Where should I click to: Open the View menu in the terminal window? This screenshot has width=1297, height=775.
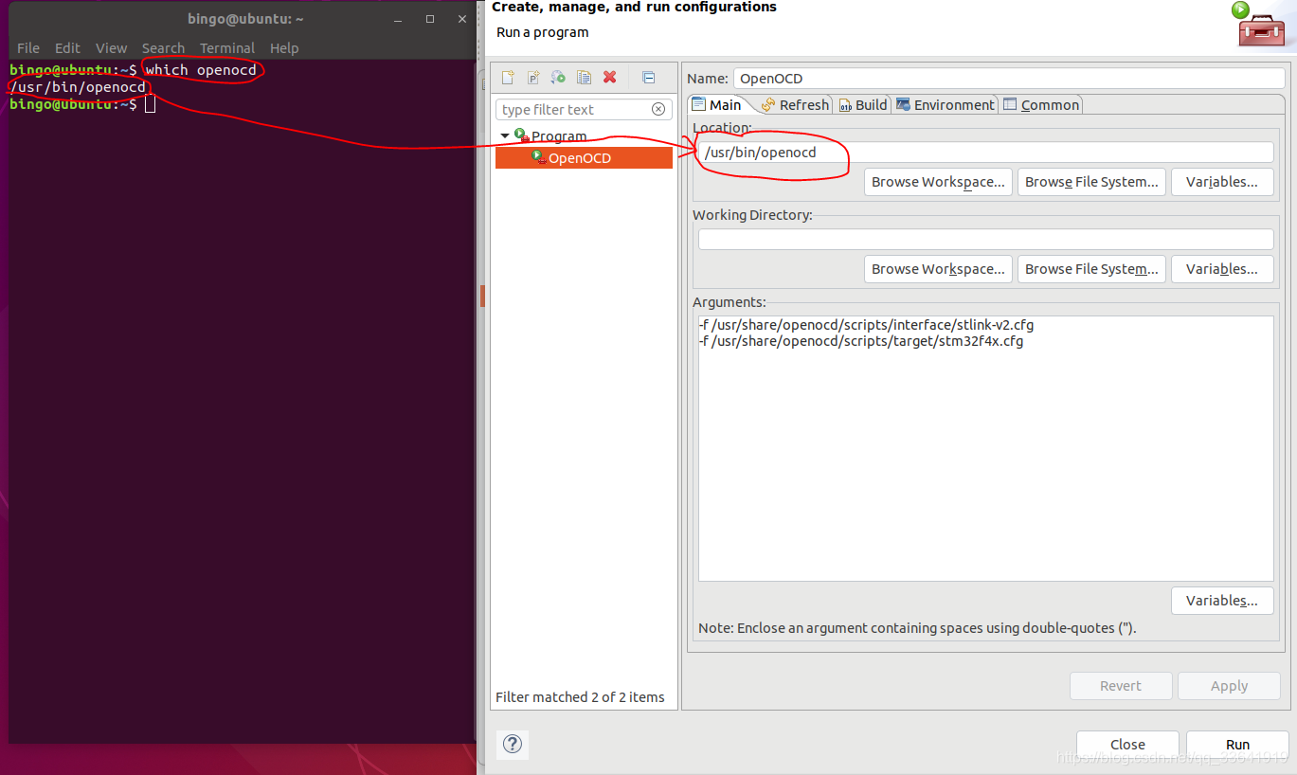tap(111, 47)
